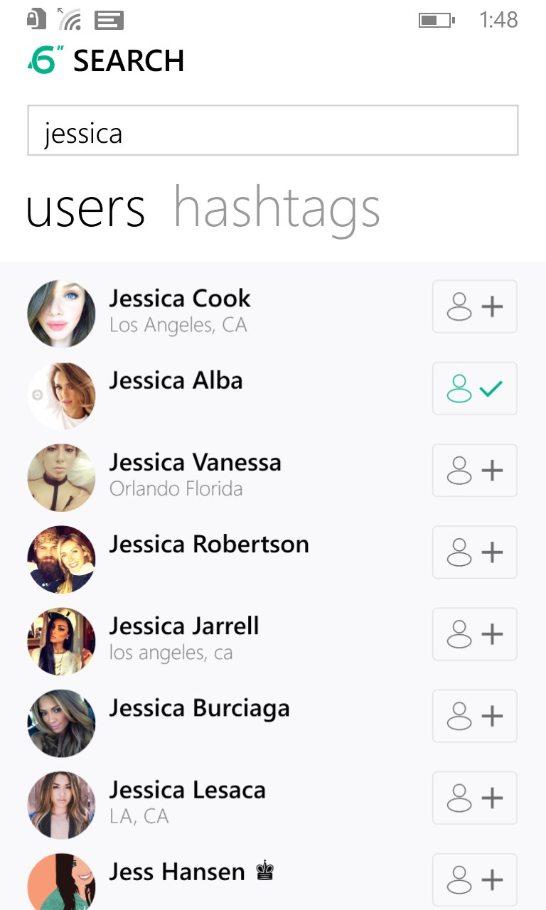
Task: Open Jessica Jarrell's avatar thumbnail
Action: click(61, 641)
